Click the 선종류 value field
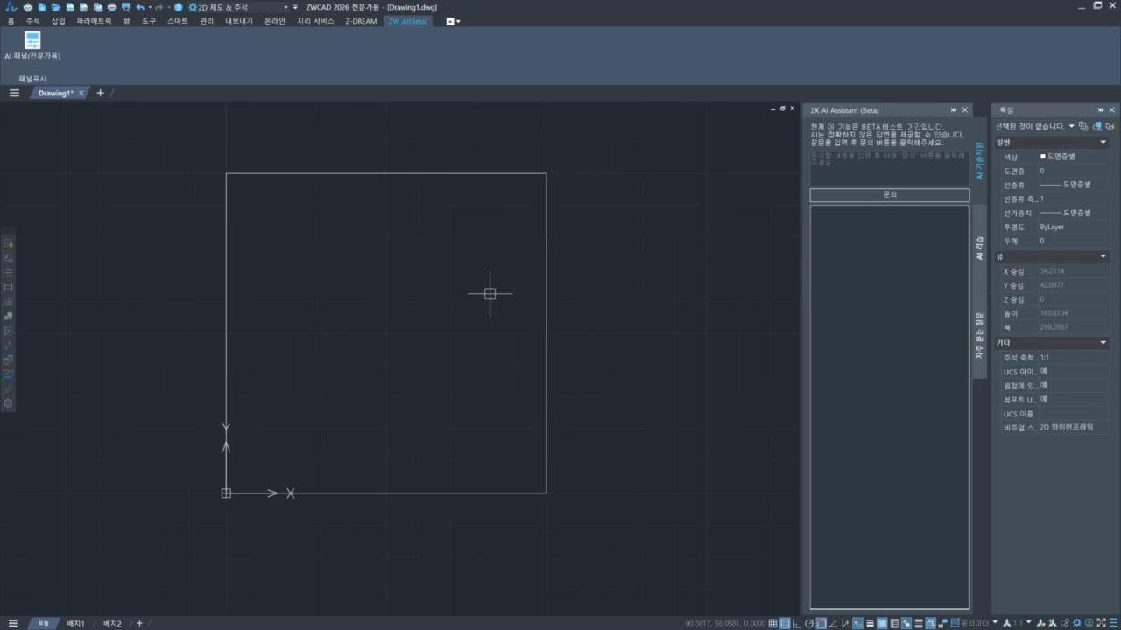1121x630 pixels. (1075, 185)
